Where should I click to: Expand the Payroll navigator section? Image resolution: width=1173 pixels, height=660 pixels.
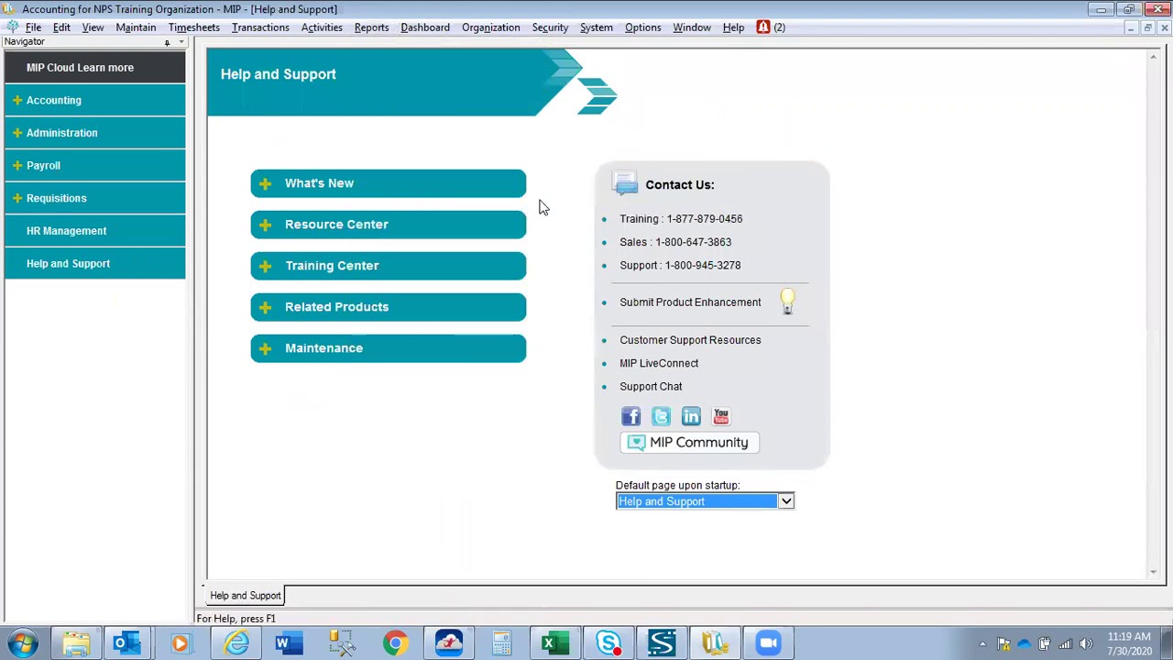95,166
